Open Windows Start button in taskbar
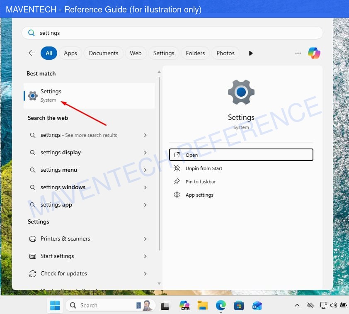The width and height of the screenshot is (349, 314). [x=55, y=305]
